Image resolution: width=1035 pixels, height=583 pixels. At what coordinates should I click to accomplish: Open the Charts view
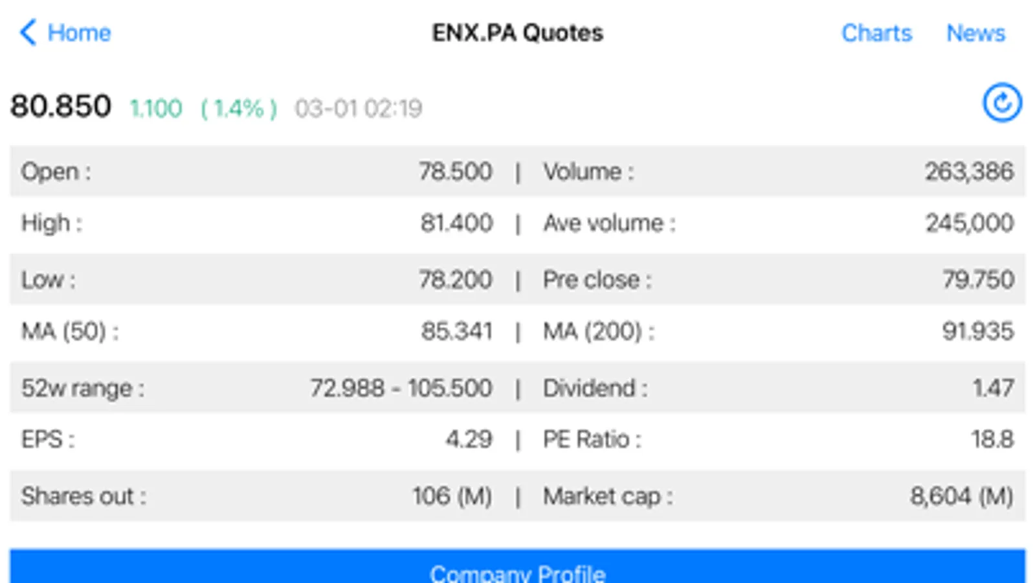(x=876, y=33)
